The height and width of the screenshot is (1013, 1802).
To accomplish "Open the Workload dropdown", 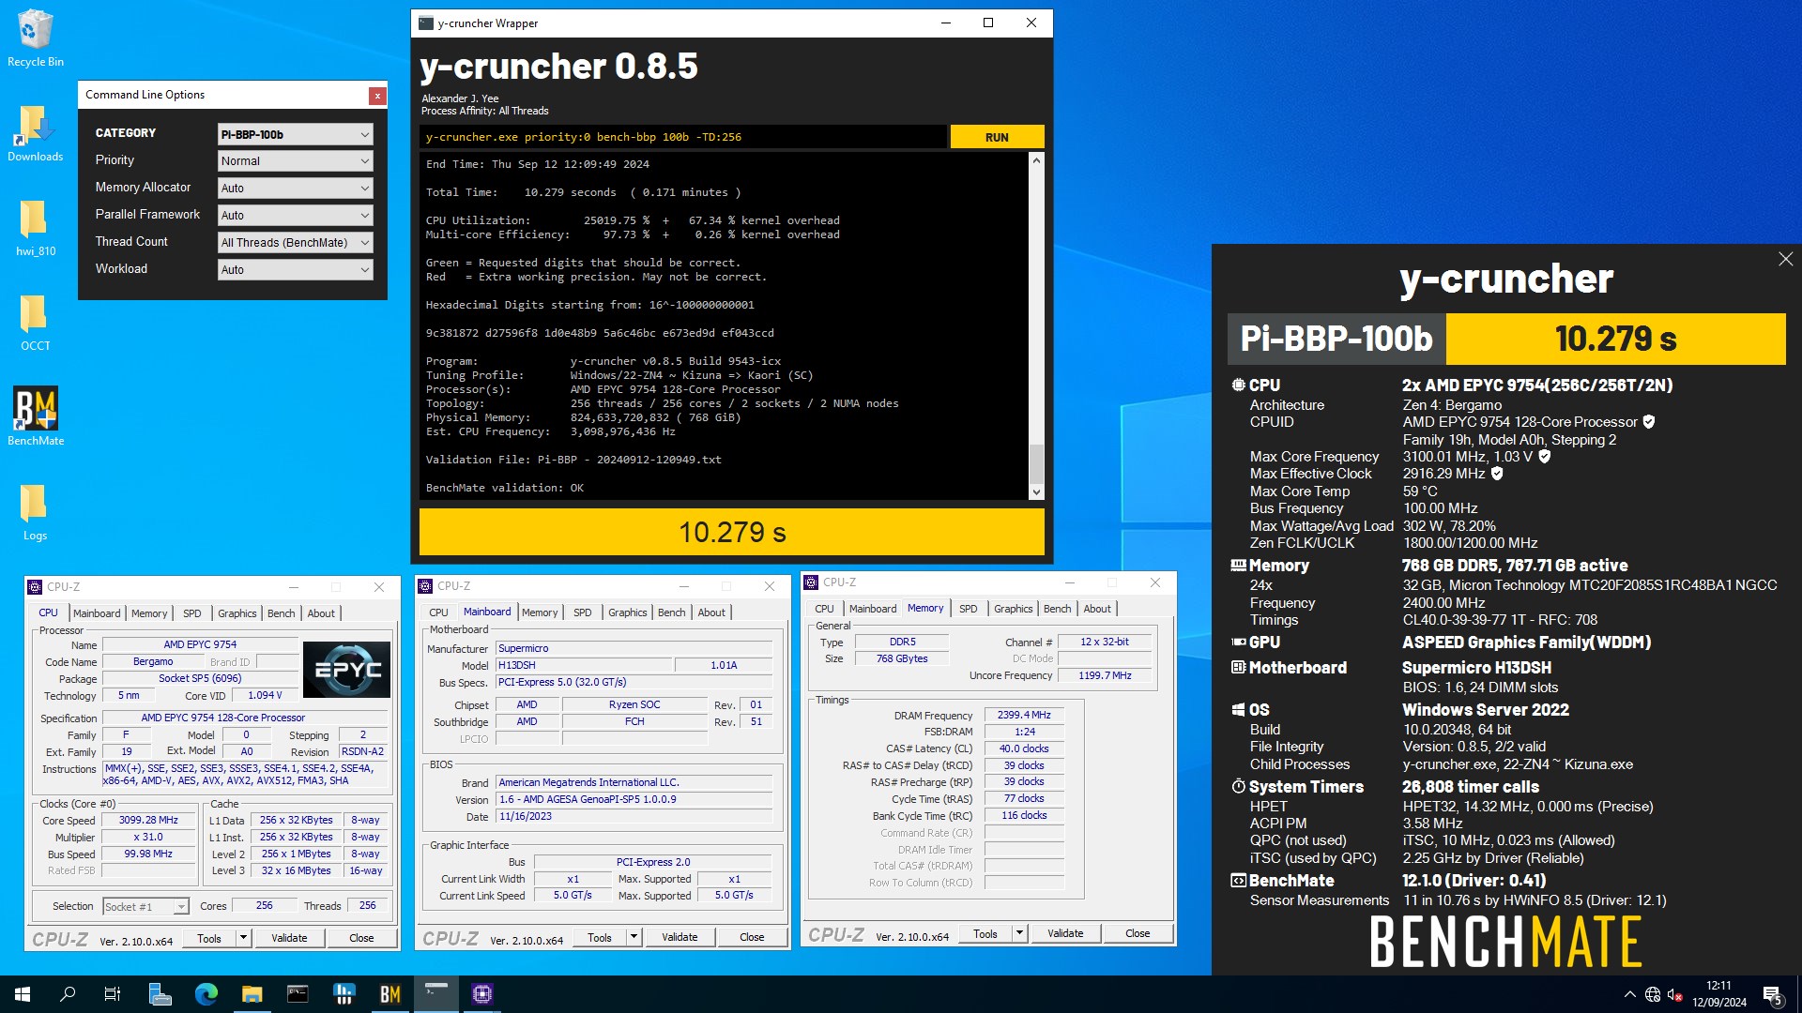I will pyautogui.click(x=296, y=269).
